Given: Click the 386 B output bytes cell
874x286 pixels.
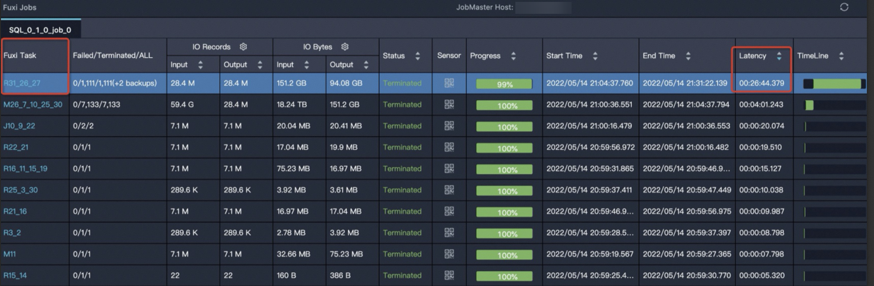Looking at the screenshot, I should (340, 276).
